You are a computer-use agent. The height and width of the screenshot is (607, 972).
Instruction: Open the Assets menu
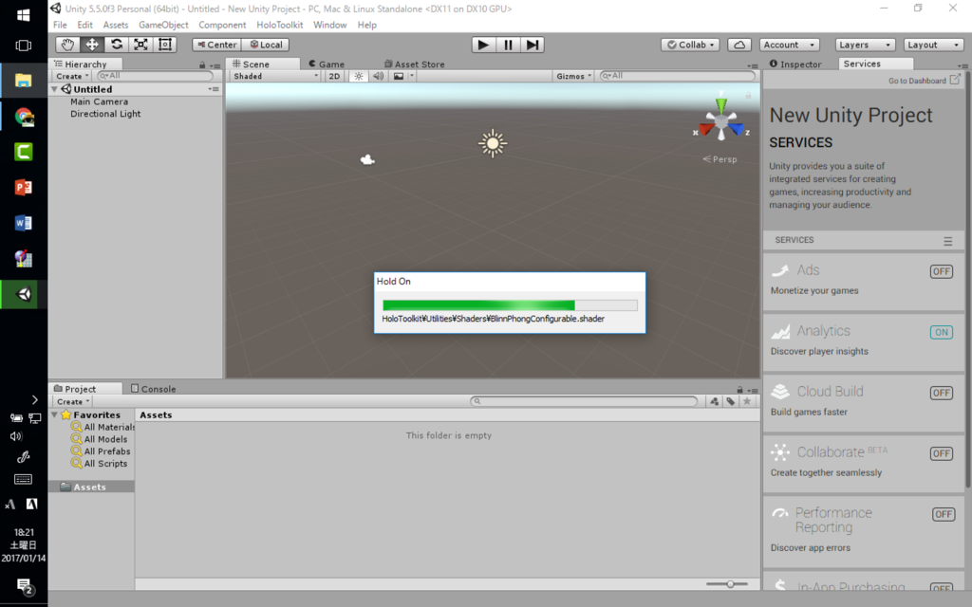point(115,25)
